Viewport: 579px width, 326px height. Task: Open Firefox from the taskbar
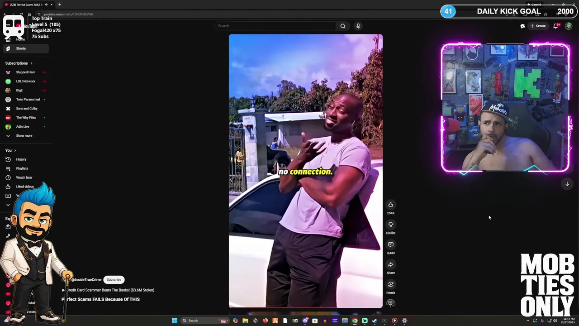(265, 321)
